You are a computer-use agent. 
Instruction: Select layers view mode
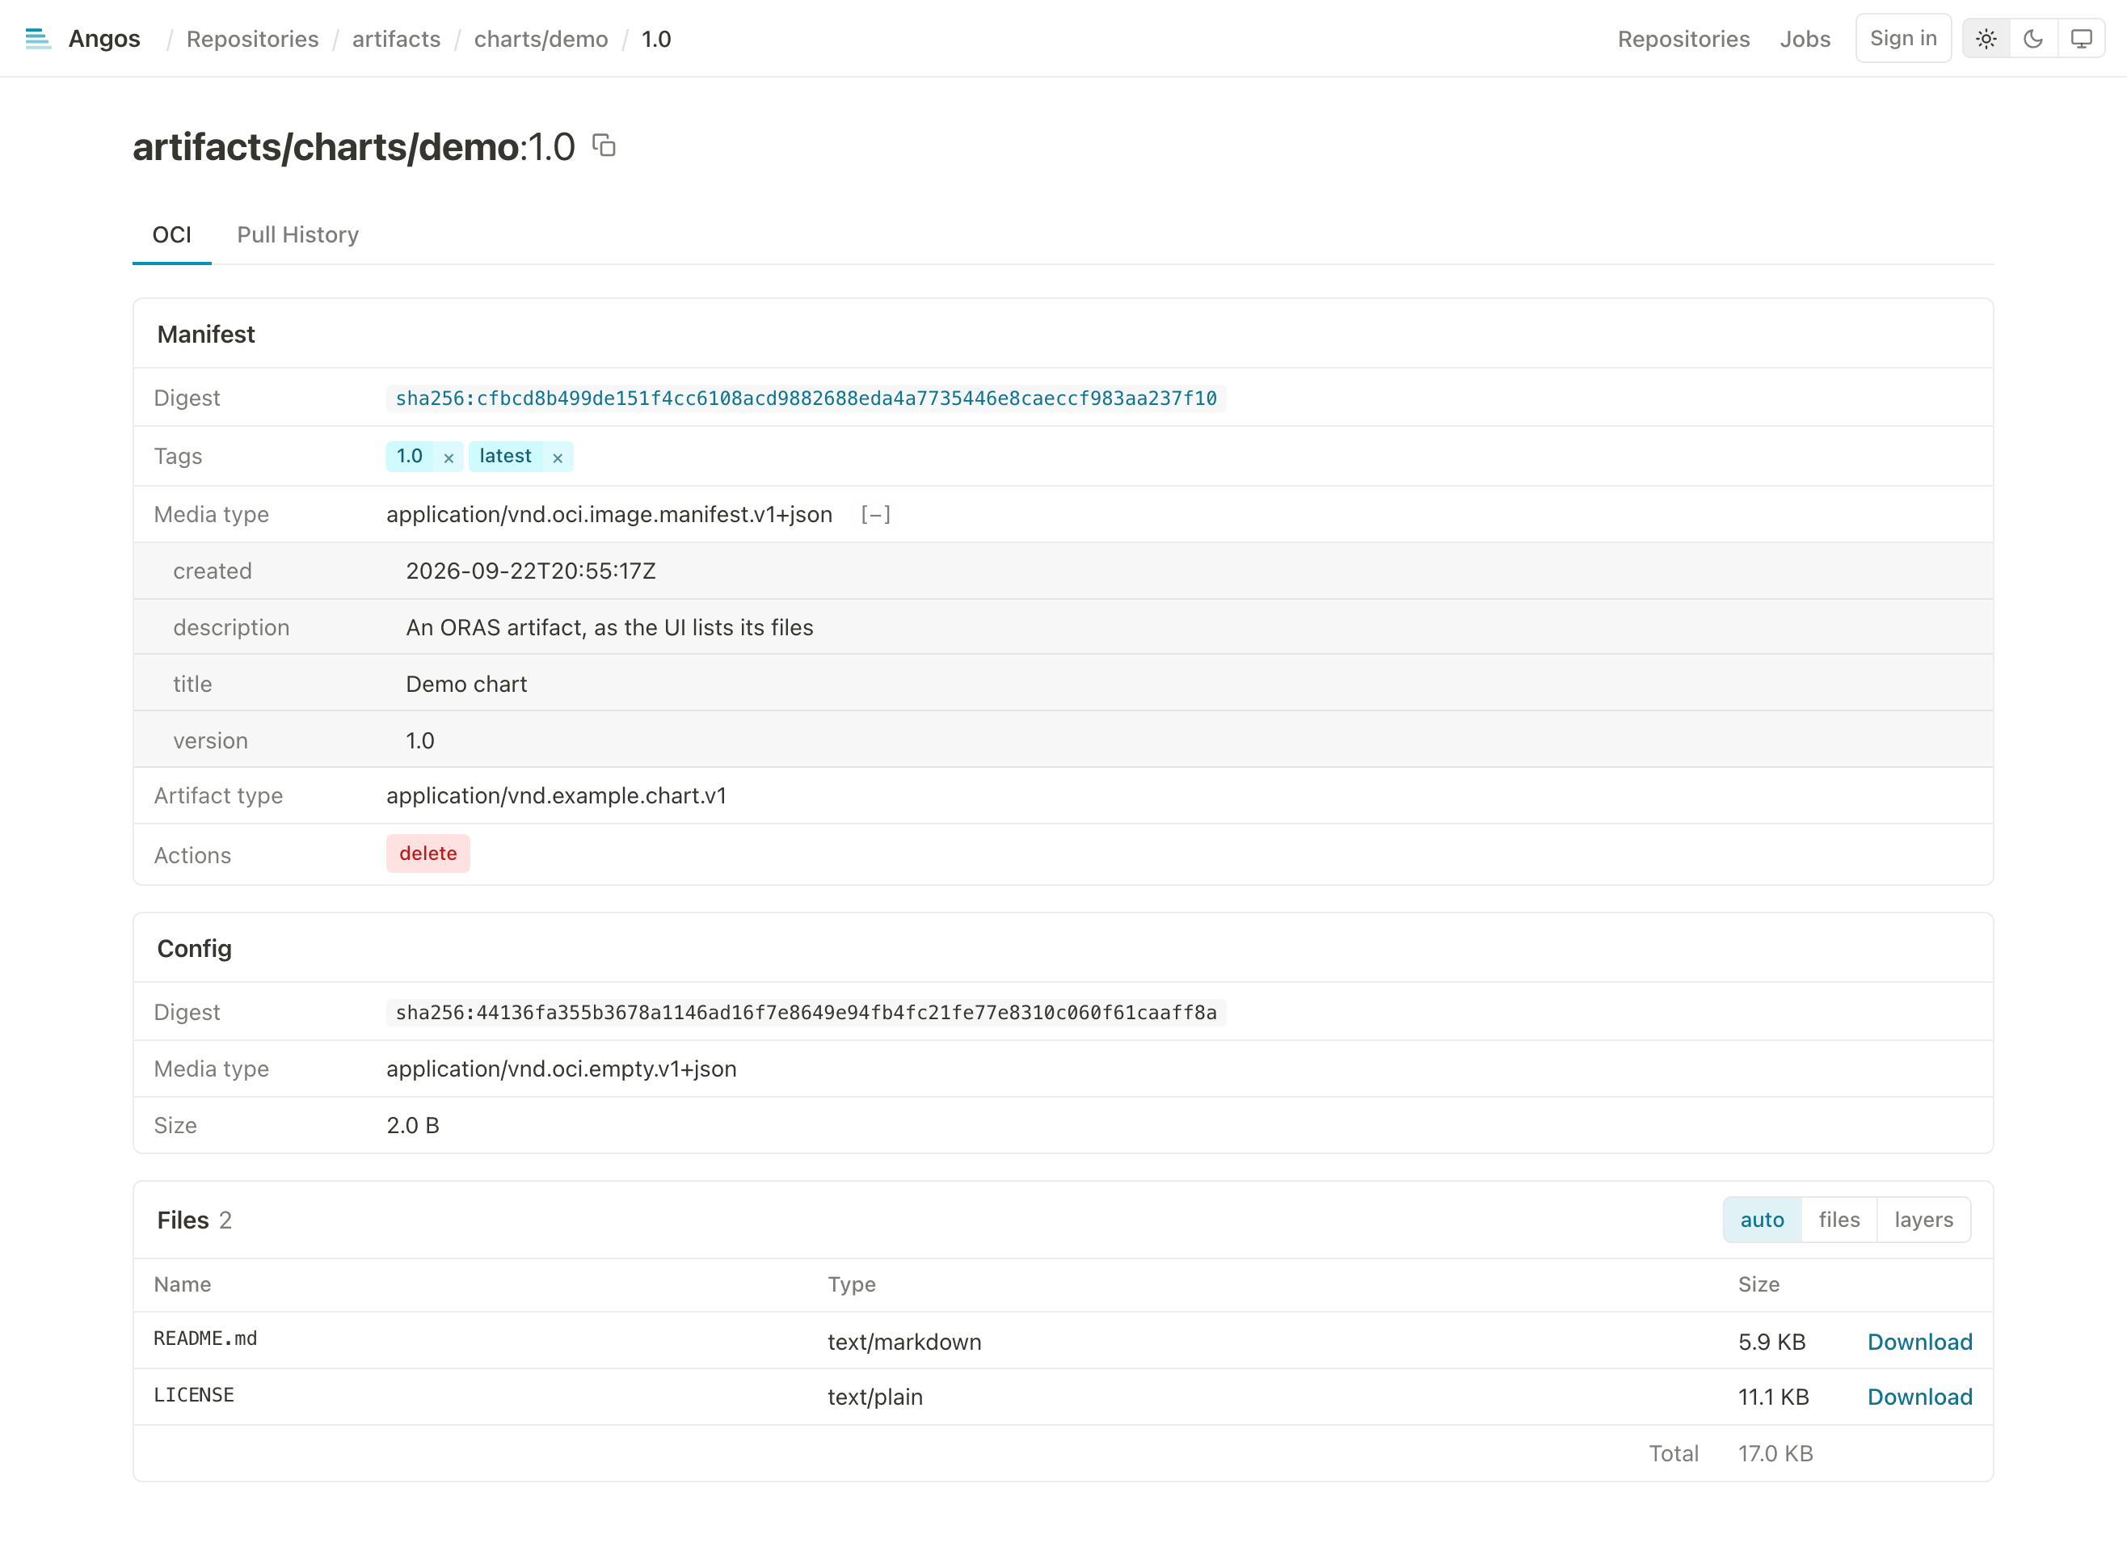coord(1923,1220)
